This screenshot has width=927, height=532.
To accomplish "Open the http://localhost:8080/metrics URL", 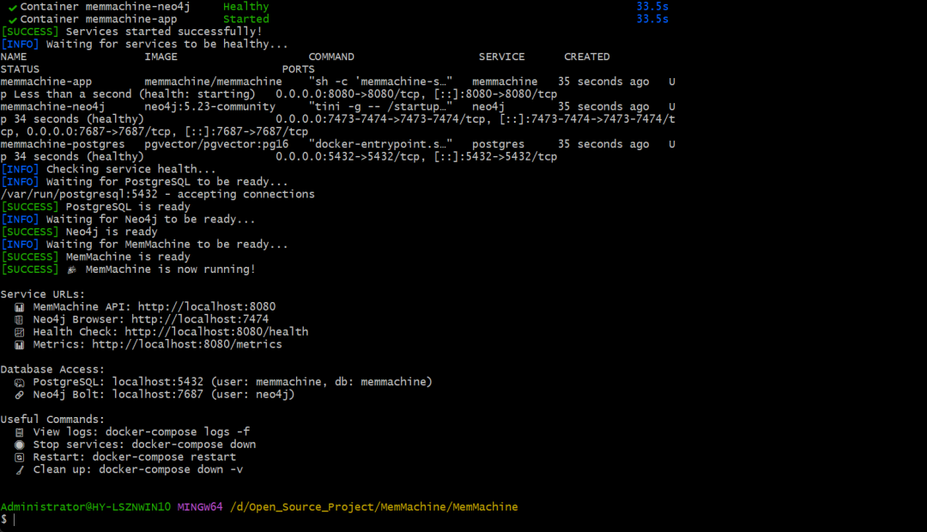I will tap(187, 344).
